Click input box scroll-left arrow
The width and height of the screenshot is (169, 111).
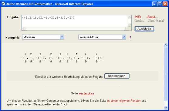[24, 29]
